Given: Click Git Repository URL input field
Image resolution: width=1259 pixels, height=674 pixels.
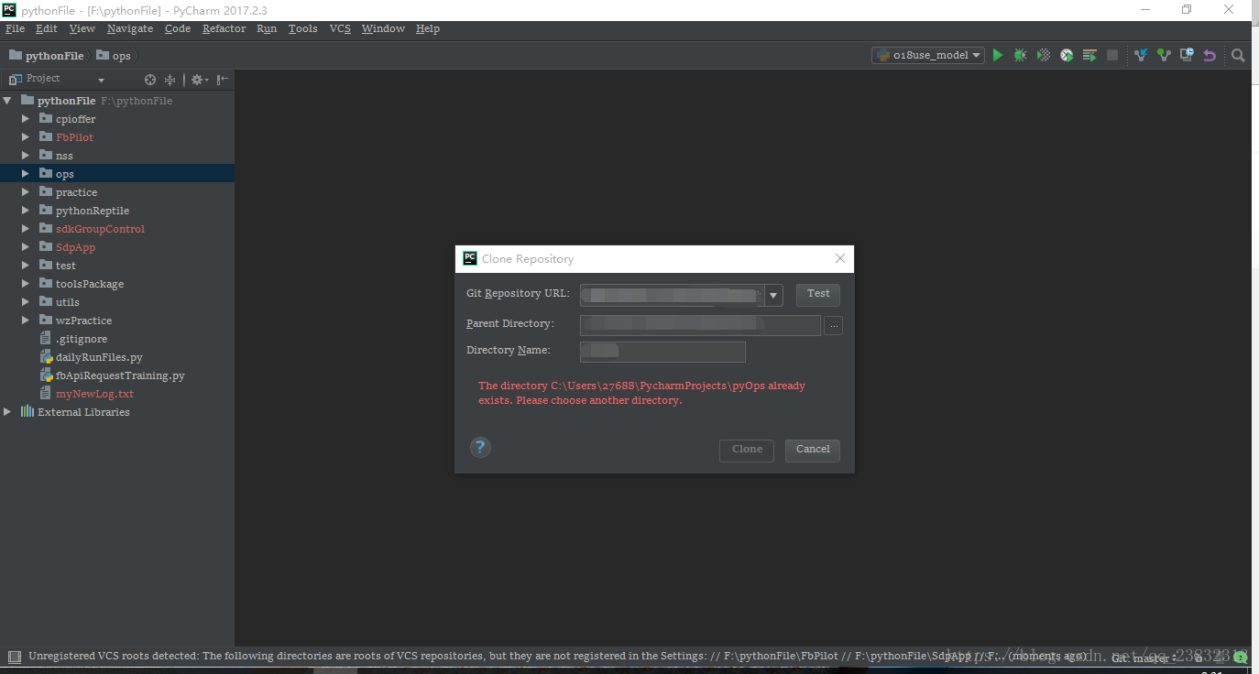Looking at the screenshot, I should coord(673,295).
